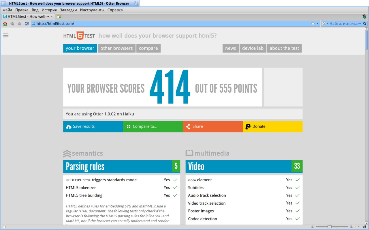Viewport: 369px width, 230px height.
Task: Open a new tab with the new-tab icon
Action: click(59, 16)
